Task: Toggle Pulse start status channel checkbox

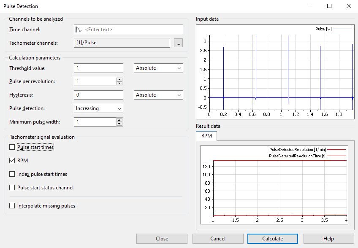Action: (x=12, y=188)
